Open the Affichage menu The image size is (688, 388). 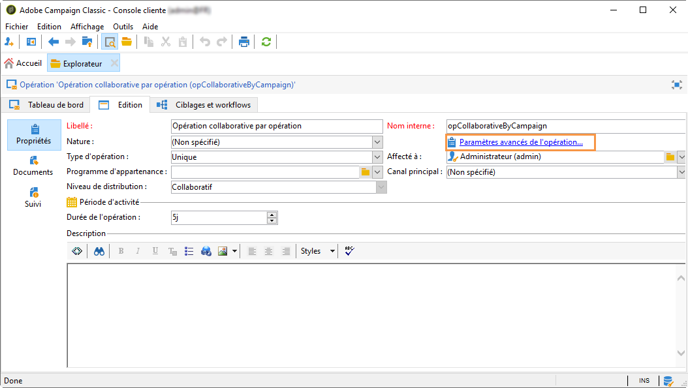click(x=87, y=27)
